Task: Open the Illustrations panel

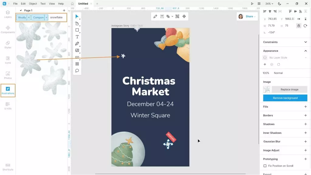Action: point(8,90)
